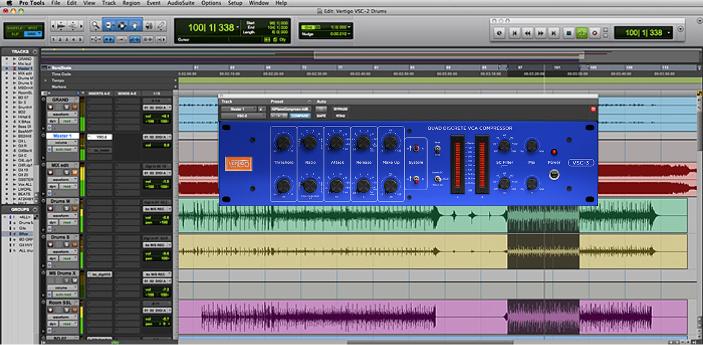Toggle System In switch for channel B
Viewport: 703px width, 345px height.
[415, 179]
